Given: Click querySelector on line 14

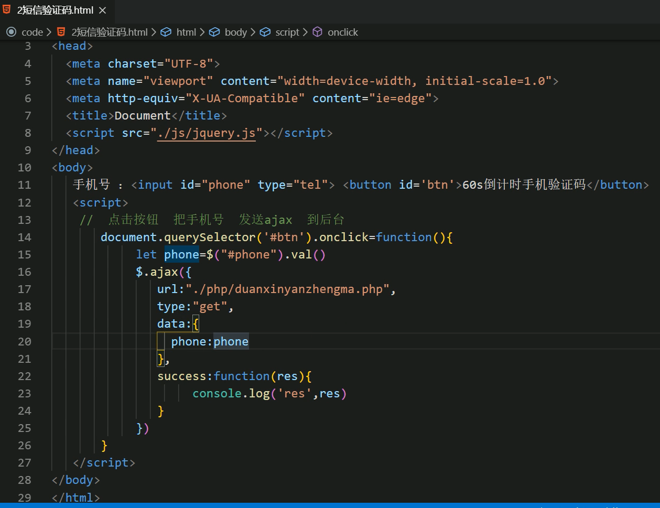Looking at the screenshot, I should [x=210, y=237].
